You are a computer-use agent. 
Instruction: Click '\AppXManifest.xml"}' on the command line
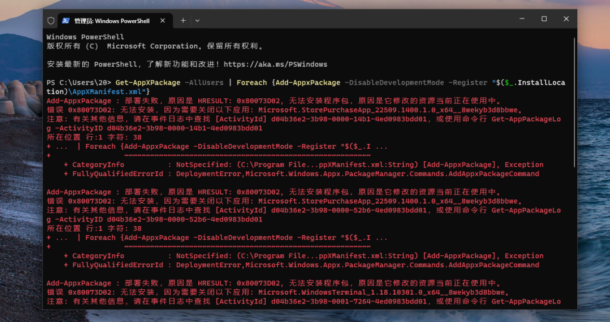tap(109, 92)
